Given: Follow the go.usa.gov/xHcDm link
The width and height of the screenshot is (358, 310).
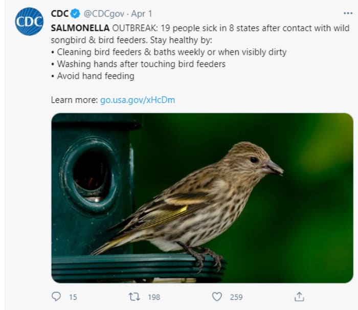Looking at the screenshot, I should 137,100.
